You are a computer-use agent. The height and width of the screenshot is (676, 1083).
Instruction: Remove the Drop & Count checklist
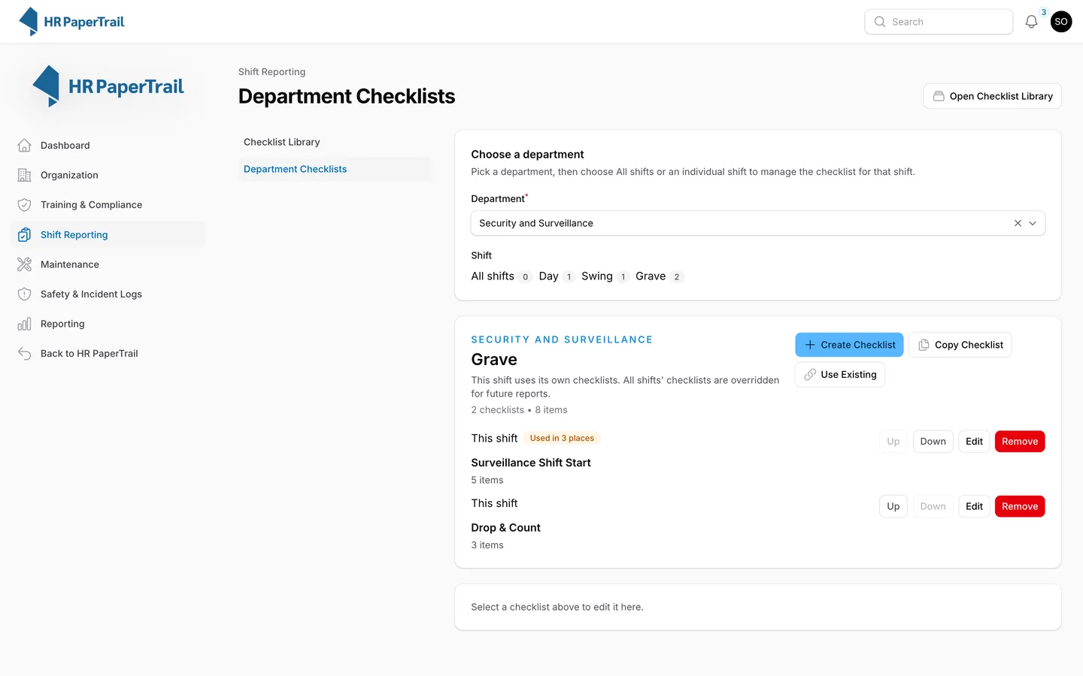pyautogui.click(x=1020, y=506)
